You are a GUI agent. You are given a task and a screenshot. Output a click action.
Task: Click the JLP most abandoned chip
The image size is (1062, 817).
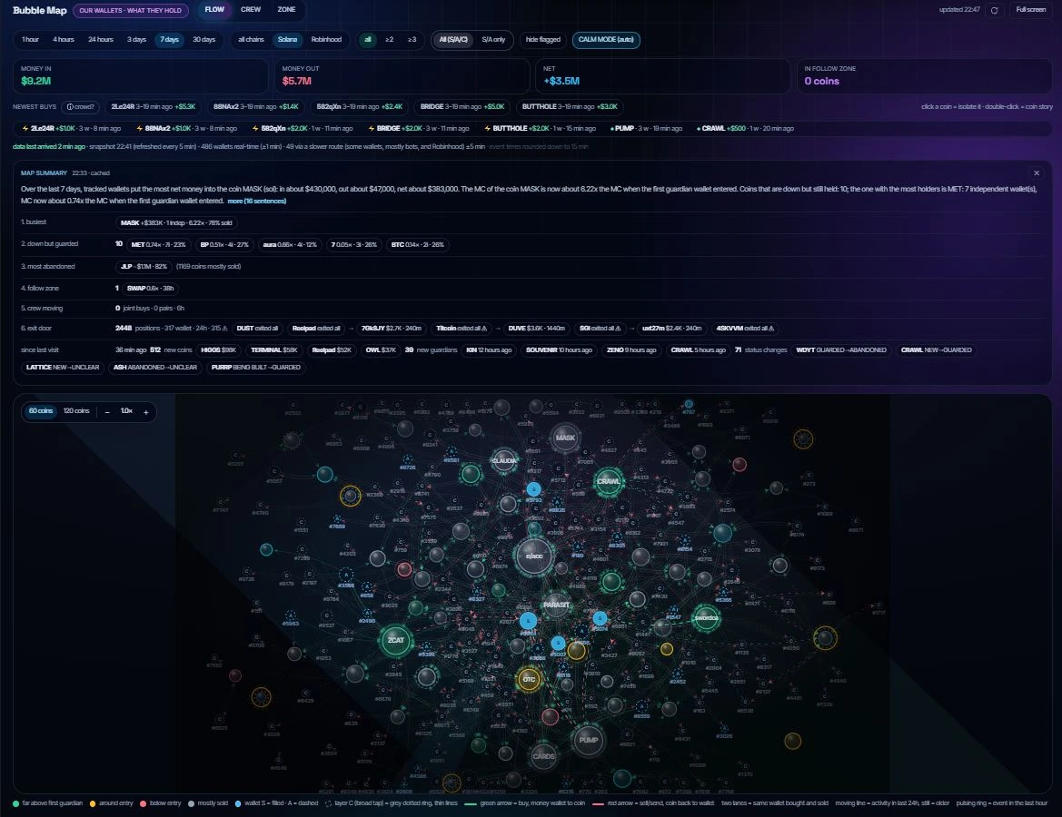coord(144,267)
